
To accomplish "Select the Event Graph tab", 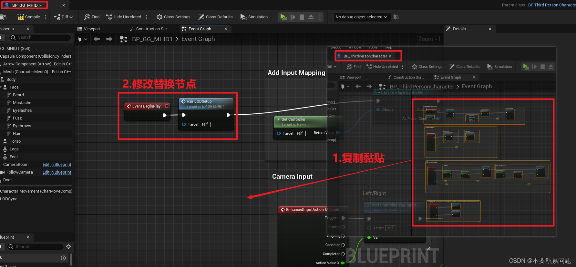I will [x=200, y=29].
